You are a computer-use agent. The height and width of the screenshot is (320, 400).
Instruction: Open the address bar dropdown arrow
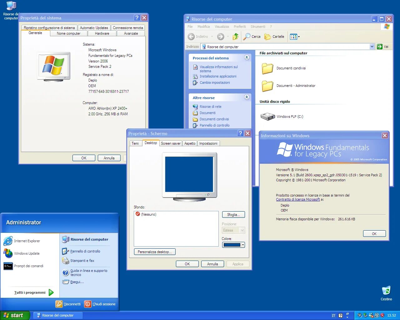[372, 47]
